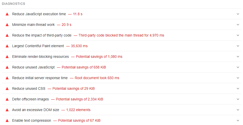Screen dimensions: 243x125
Task: Click warning icon for Largest Contentful Paint element
Action: click(x=7, y=46)
